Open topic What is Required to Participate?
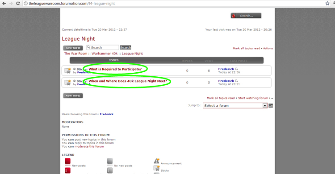 (x=115, y=69)
